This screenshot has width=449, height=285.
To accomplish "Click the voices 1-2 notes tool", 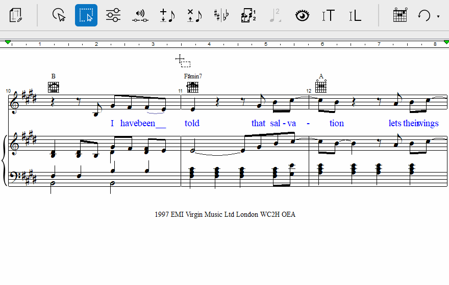I will (x=248, y=15).
